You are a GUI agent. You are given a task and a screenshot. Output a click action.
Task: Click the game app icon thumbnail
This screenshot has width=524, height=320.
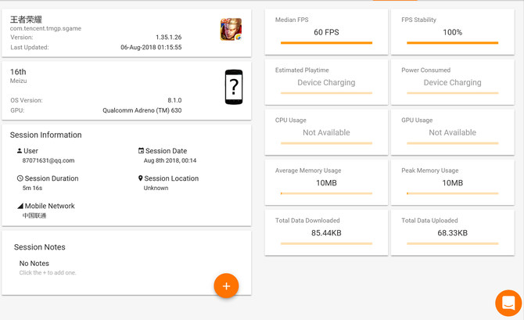click(231, 30)
